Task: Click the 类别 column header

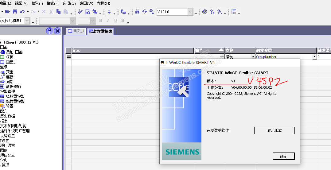Action: click(x=240, y=50)
